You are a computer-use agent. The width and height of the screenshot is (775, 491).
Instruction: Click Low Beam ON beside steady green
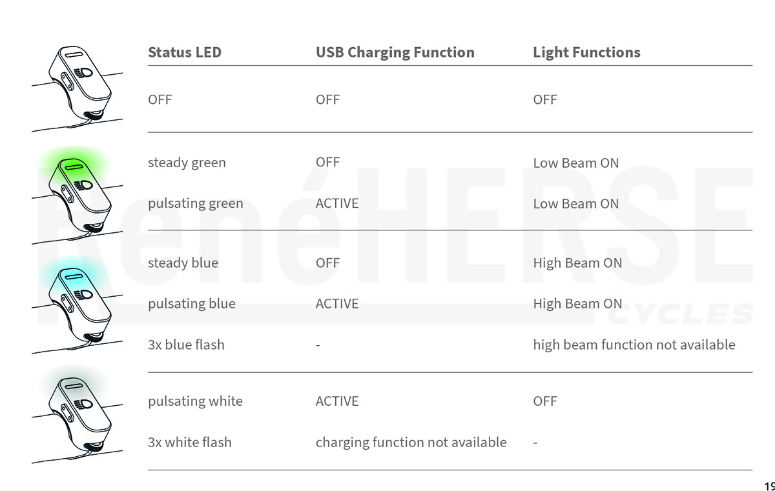coord(575,163)
